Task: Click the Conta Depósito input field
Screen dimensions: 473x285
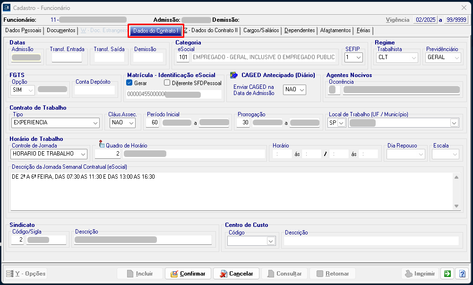Action: [95, 90]
